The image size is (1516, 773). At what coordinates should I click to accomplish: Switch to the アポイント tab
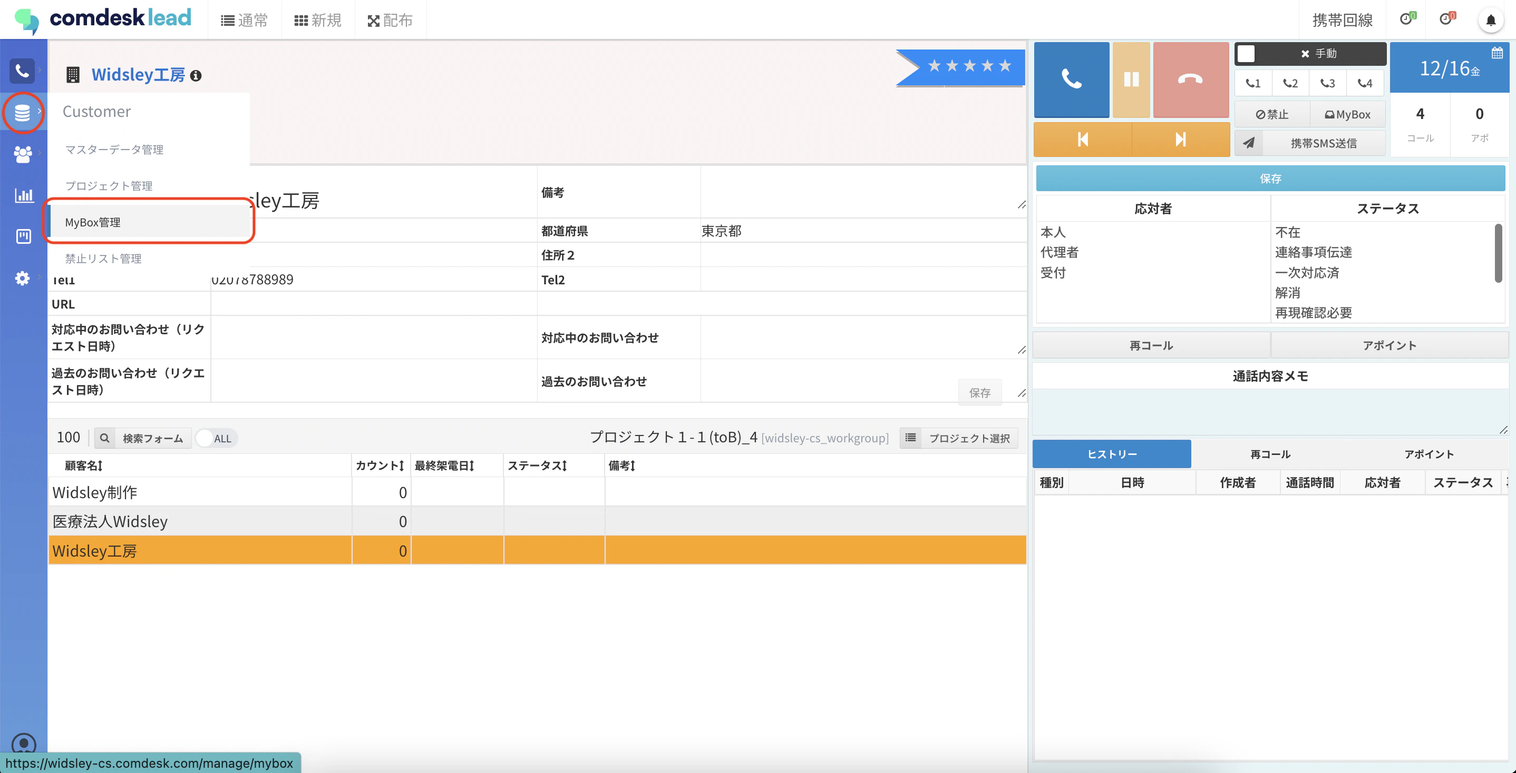point(1429,454)
